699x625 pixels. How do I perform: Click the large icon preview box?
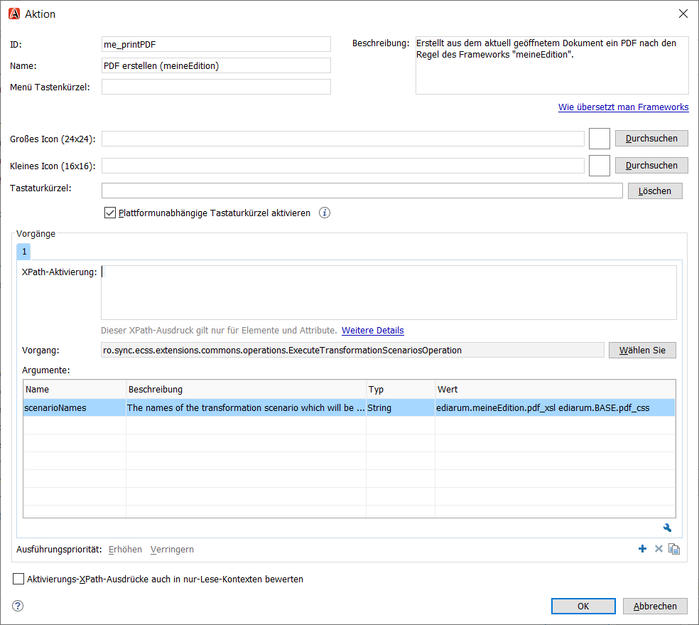(599, 138)
